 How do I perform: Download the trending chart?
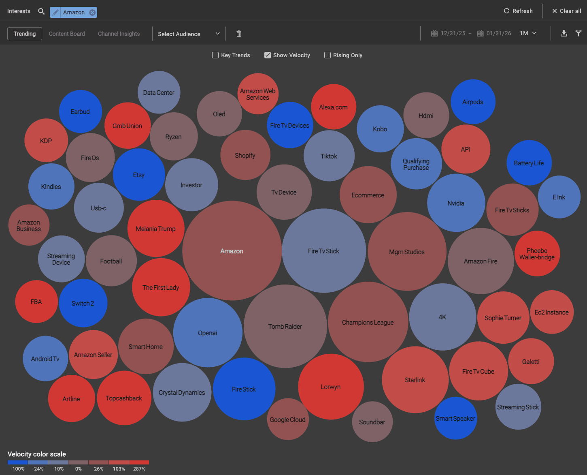click(x=564, y=33)
